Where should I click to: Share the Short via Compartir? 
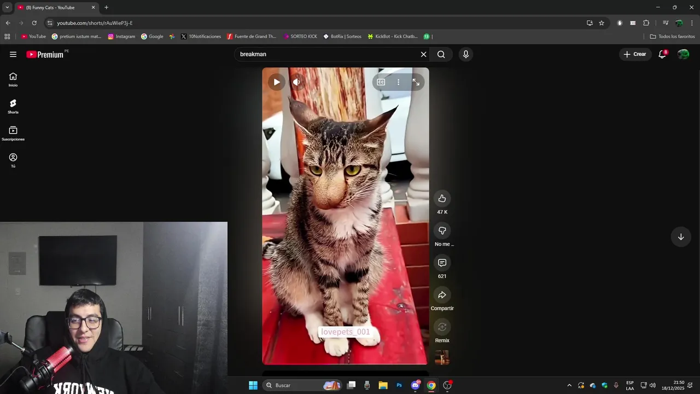point(442,295)
